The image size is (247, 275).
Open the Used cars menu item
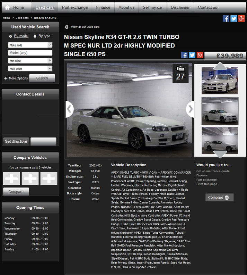45,7
